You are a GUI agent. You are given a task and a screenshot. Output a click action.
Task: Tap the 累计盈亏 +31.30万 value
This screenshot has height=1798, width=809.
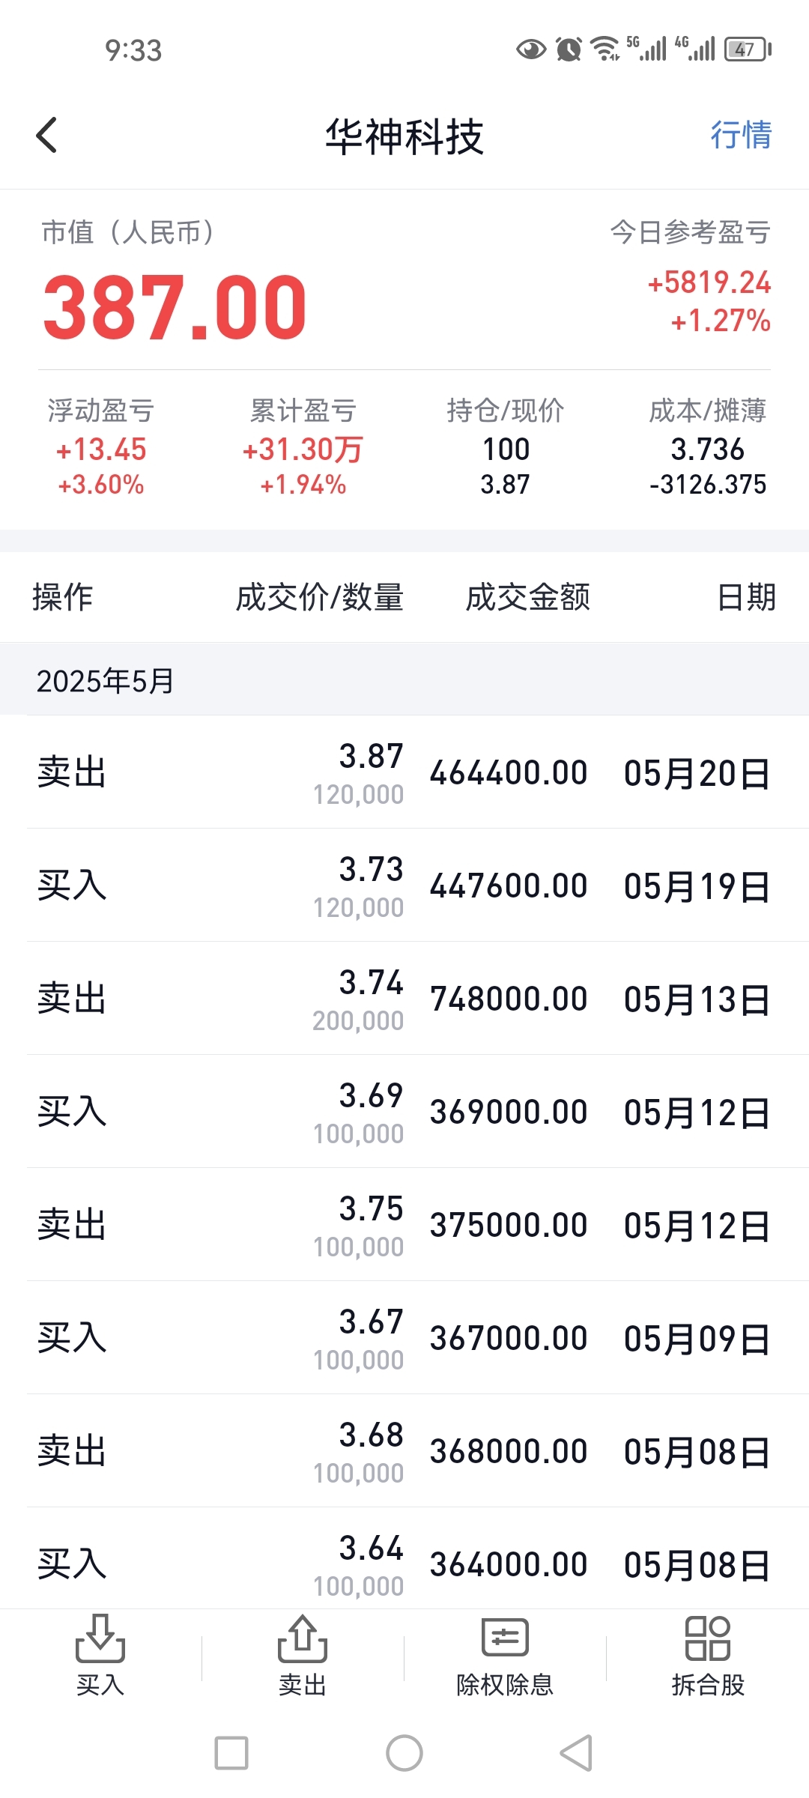[303, 449]
